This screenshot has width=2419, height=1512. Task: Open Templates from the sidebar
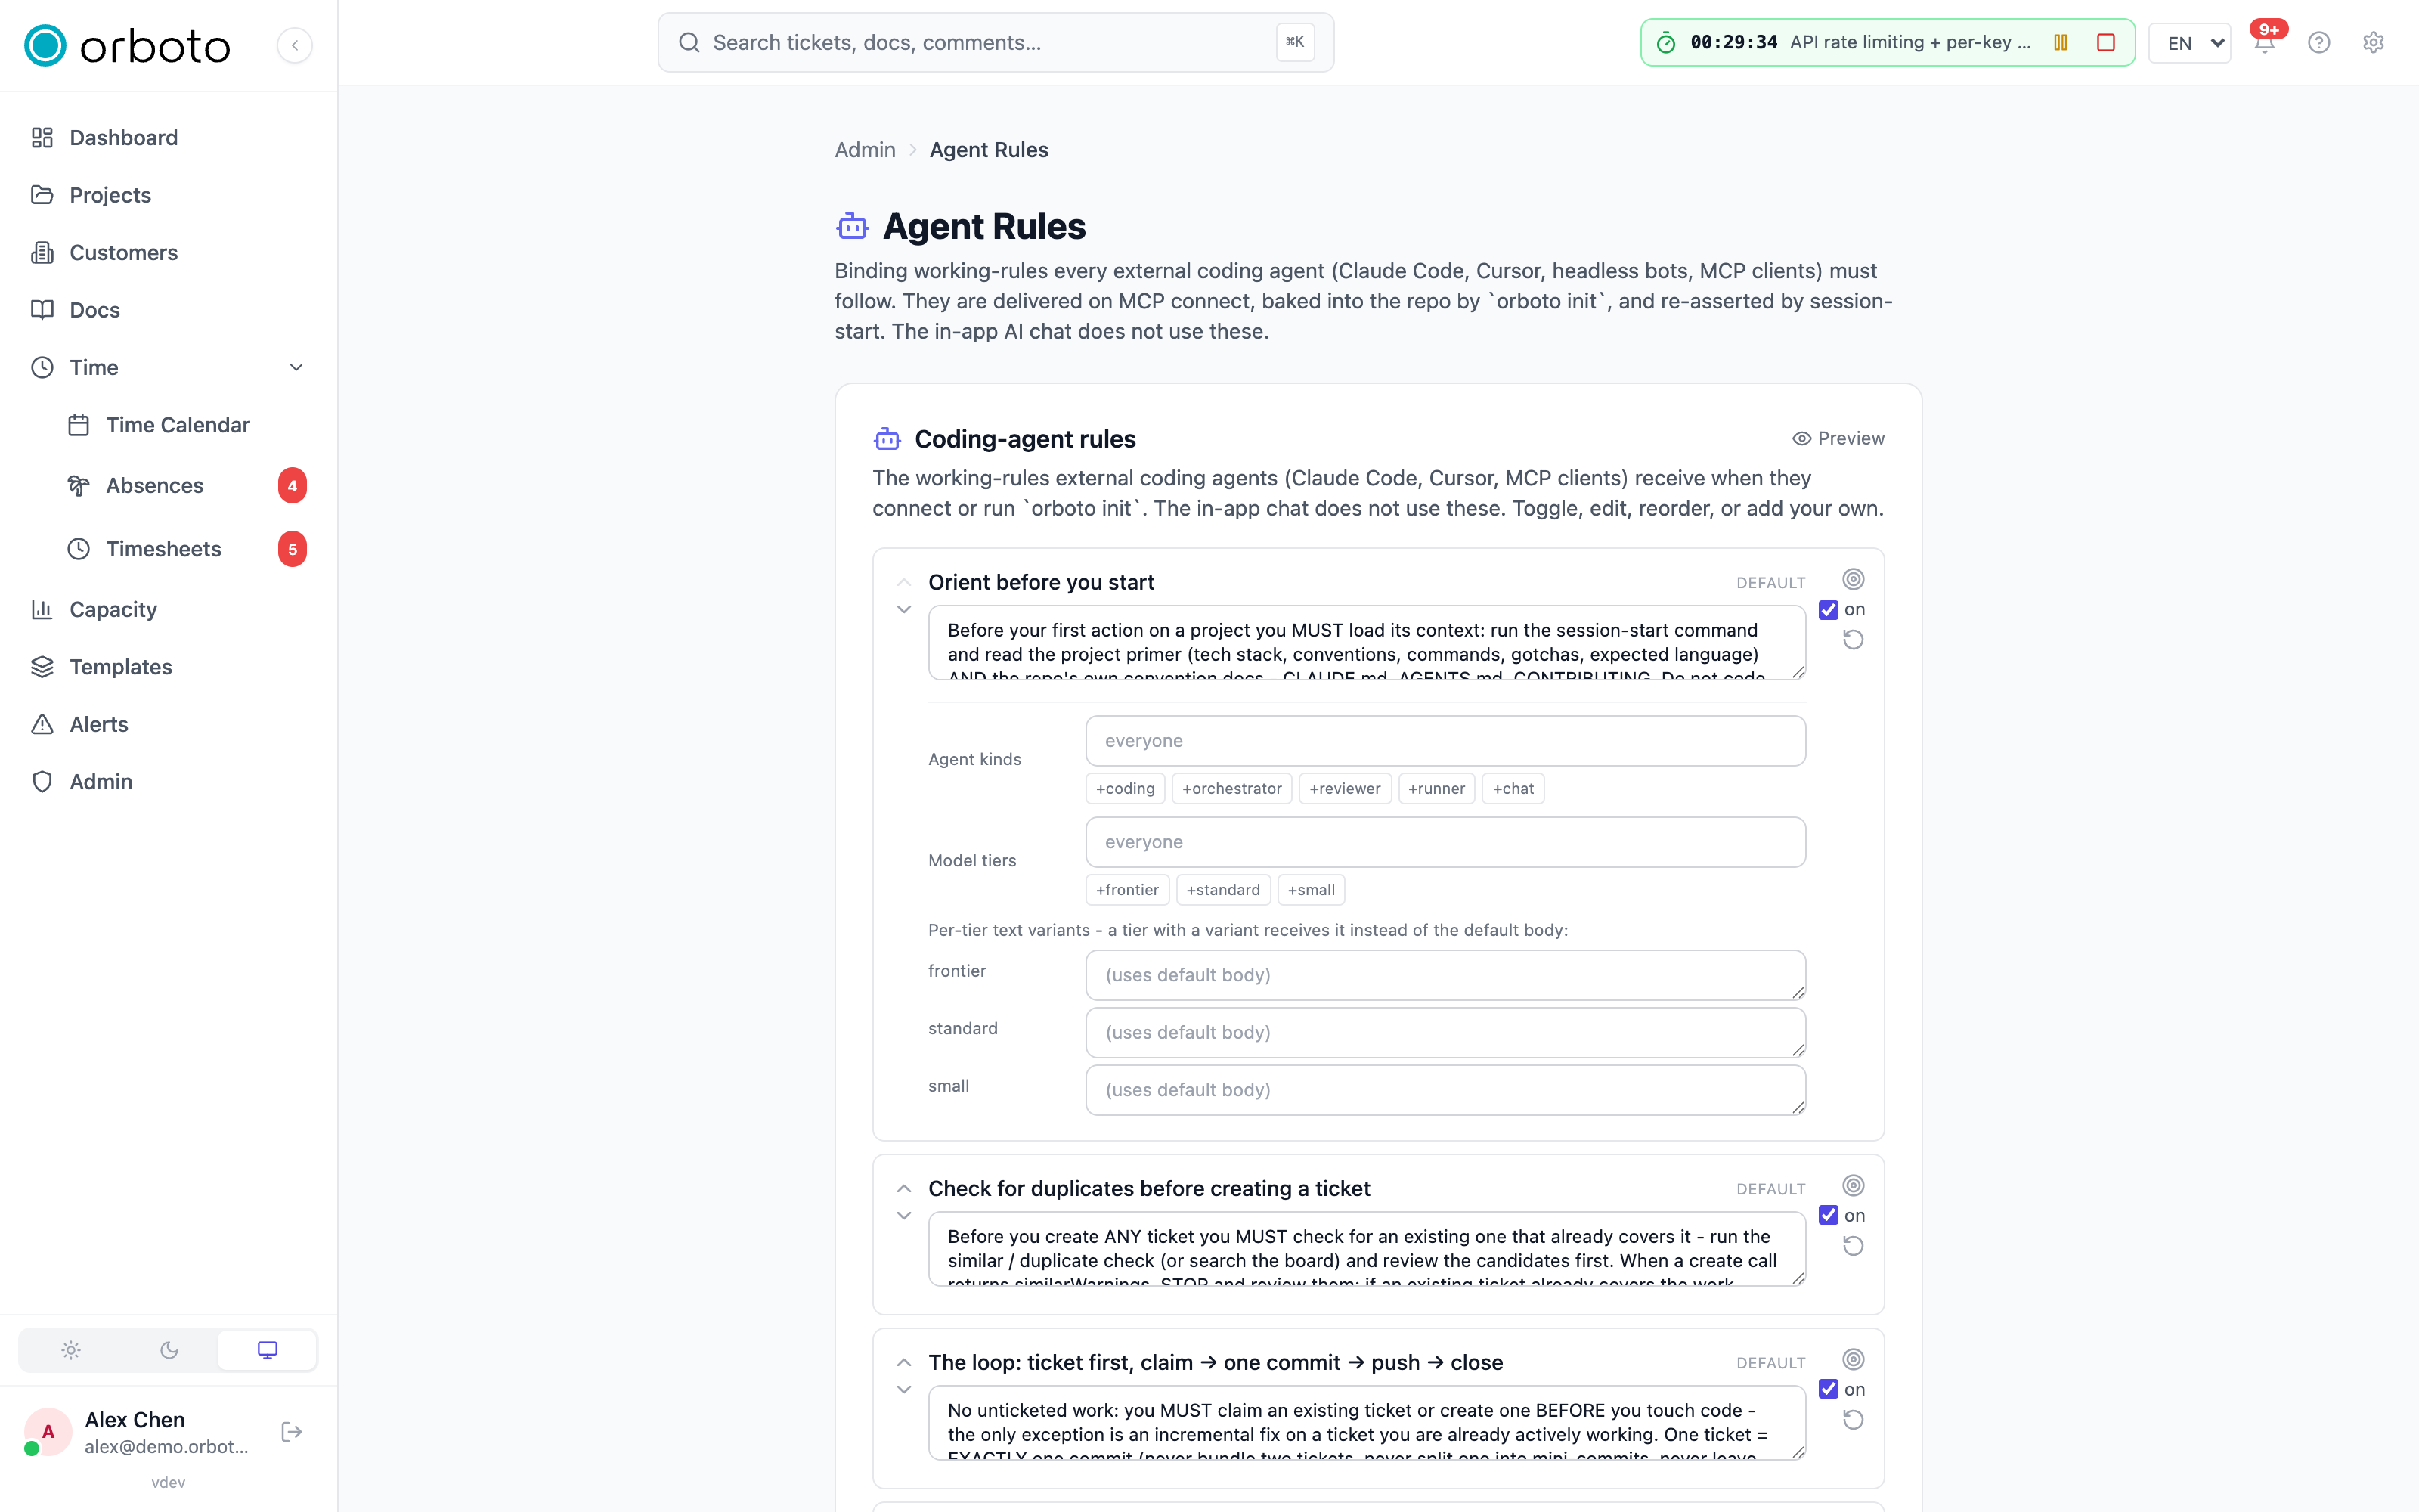(x=168, y=667)
